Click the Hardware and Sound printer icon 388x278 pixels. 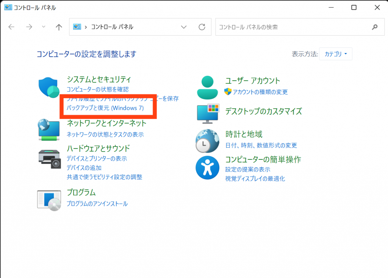tap(50, 159)
